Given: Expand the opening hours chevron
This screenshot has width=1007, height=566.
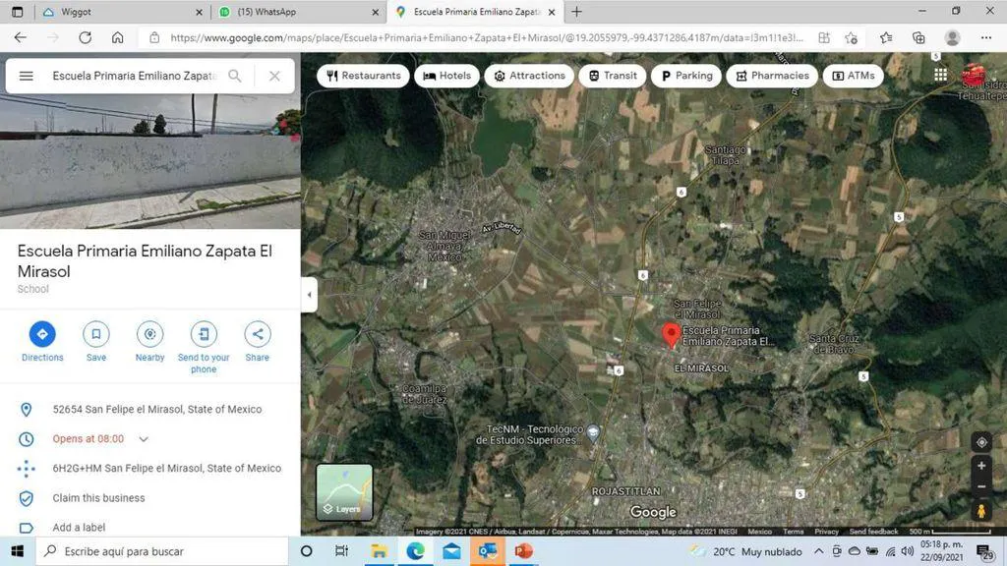Looking at the screenshot, I should (144, 439).
